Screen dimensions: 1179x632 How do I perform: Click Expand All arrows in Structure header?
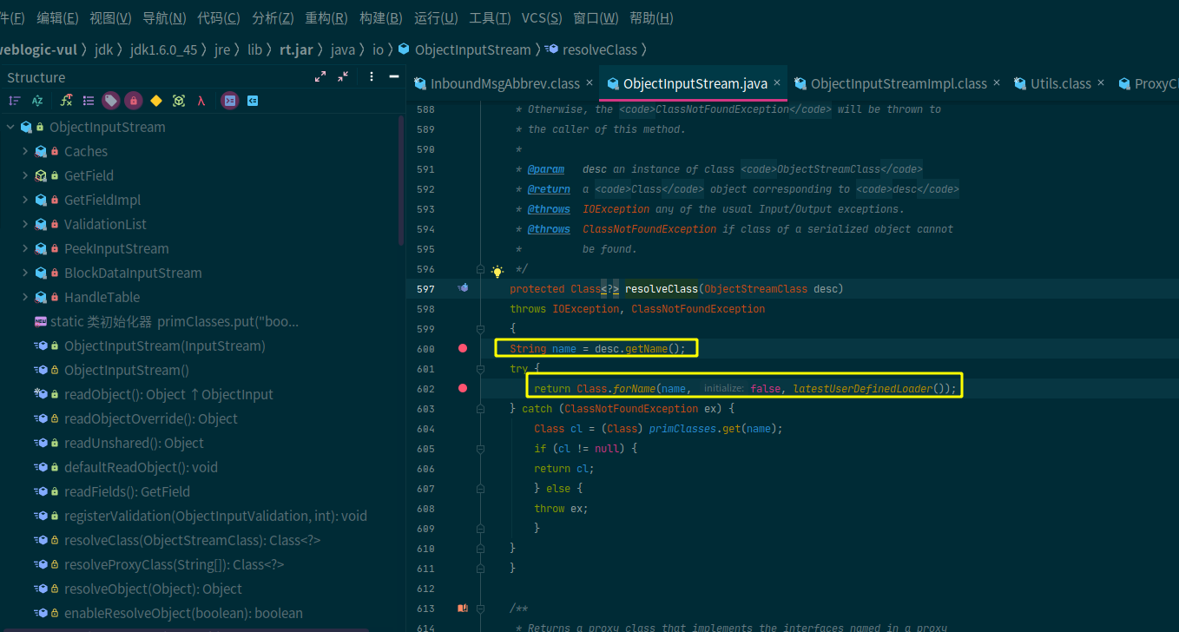(320, 77)
